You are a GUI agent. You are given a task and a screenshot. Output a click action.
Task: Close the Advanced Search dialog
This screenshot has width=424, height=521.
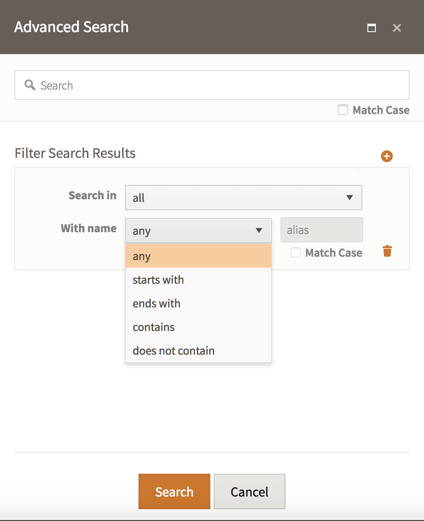pyautogui.click(x=397, y=28)
